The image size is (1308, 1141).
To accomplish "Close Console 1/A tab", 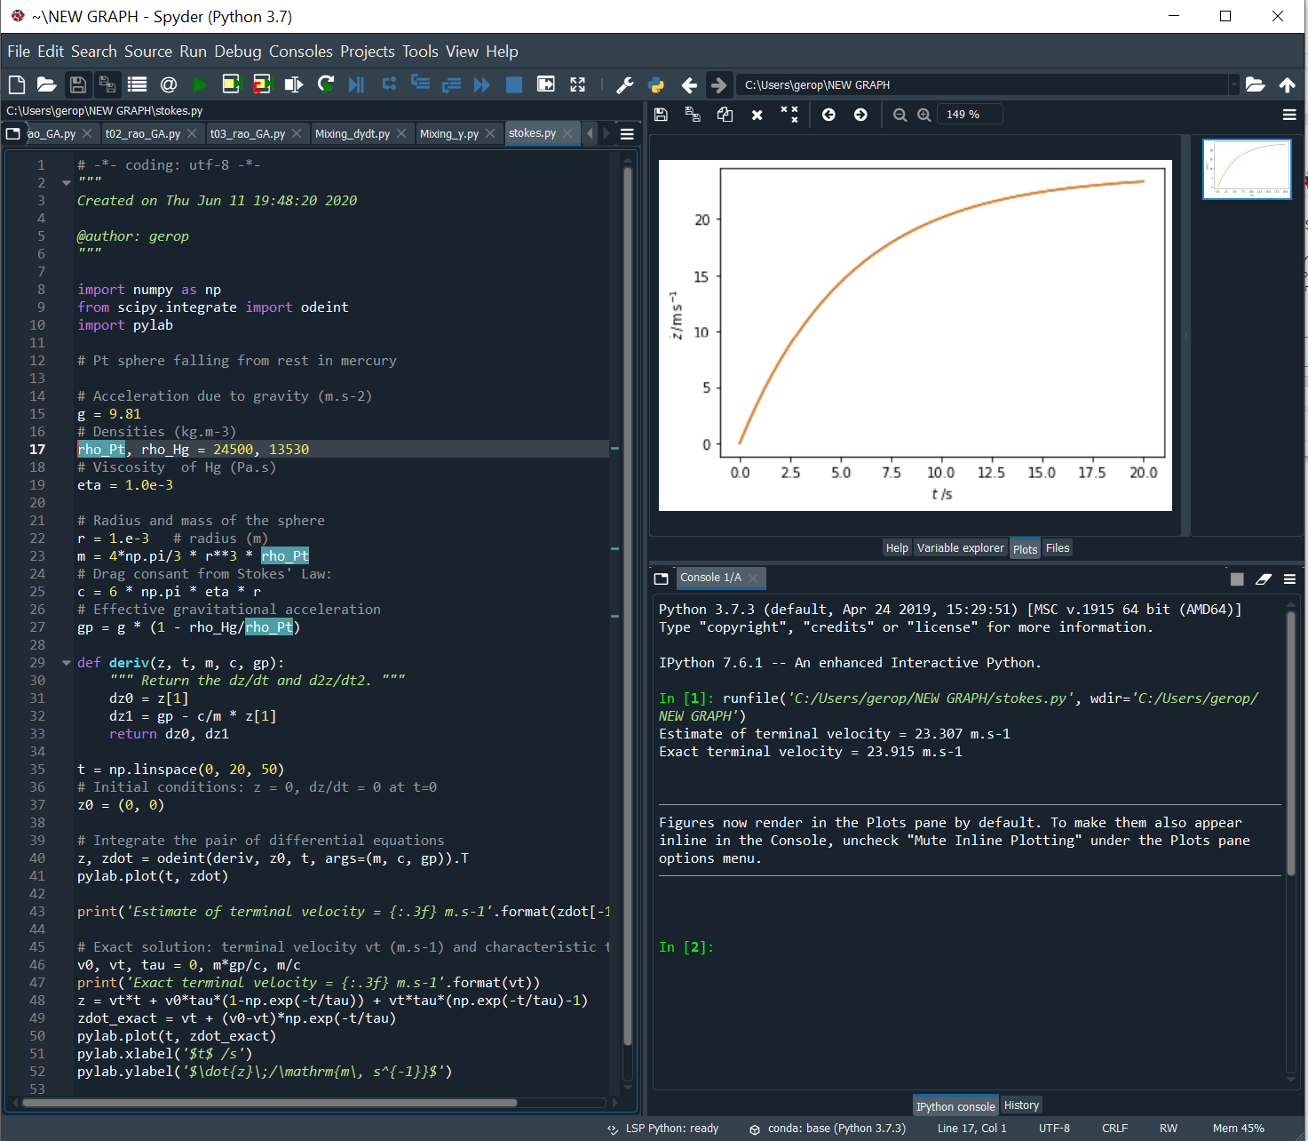I will [754, 578].
